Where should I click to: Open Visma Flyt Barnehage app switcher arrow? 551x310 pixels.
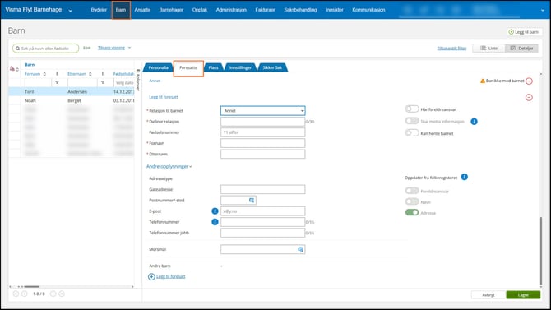[x=70, y=11]
